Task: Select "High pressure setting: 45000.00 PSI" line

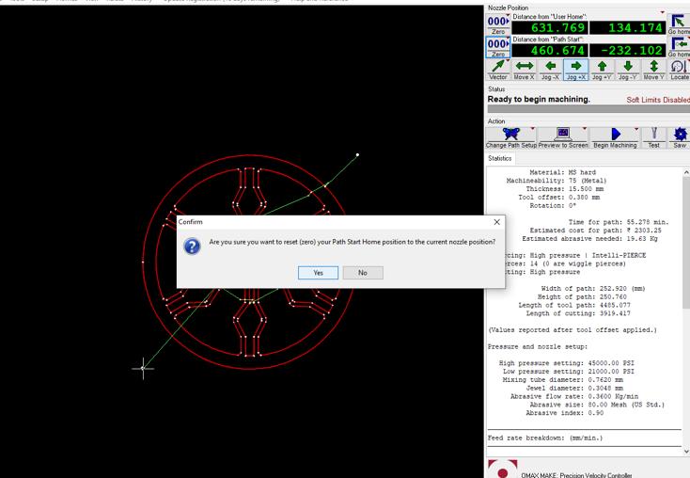Action: coord(566,363)
